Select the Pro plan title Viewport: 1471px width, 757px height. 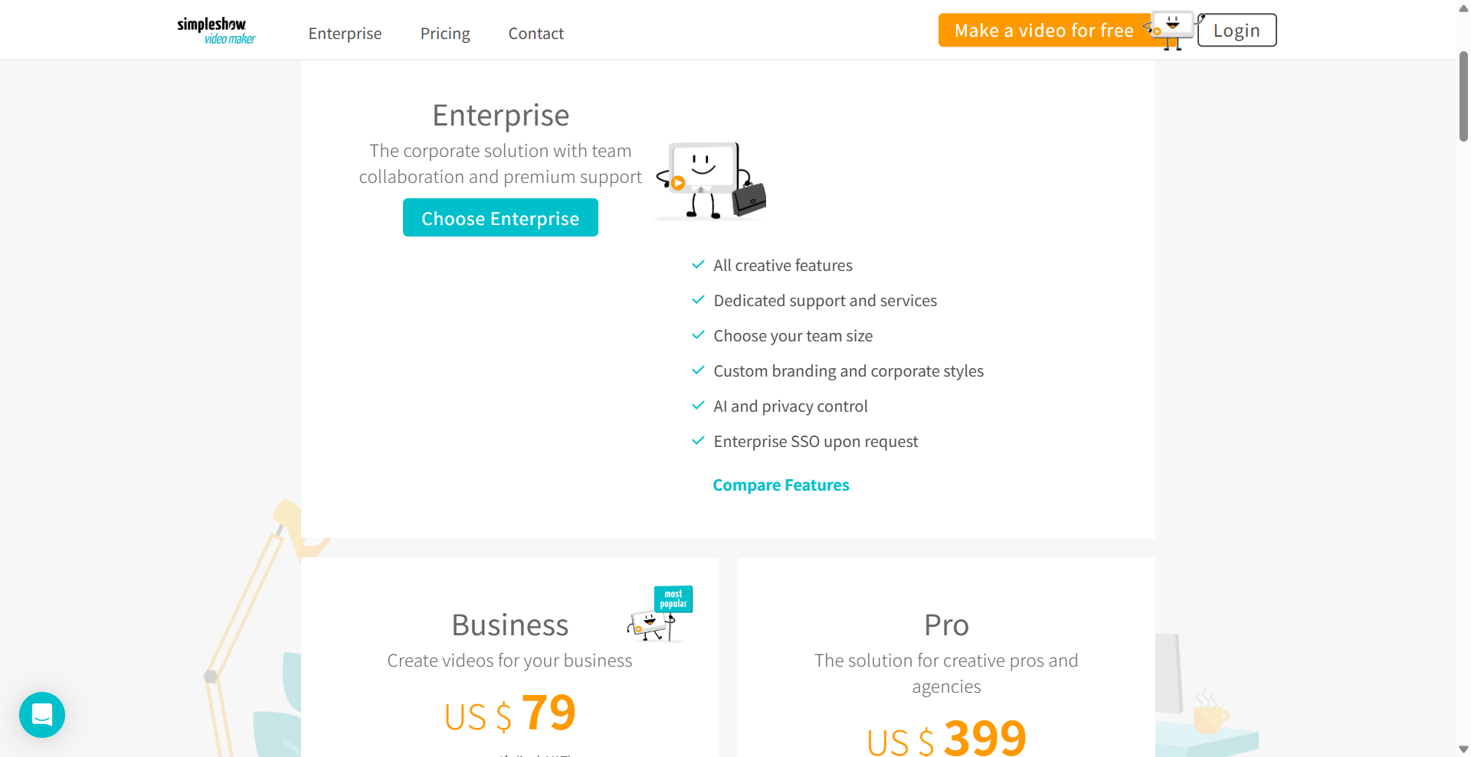pos(946,624)
